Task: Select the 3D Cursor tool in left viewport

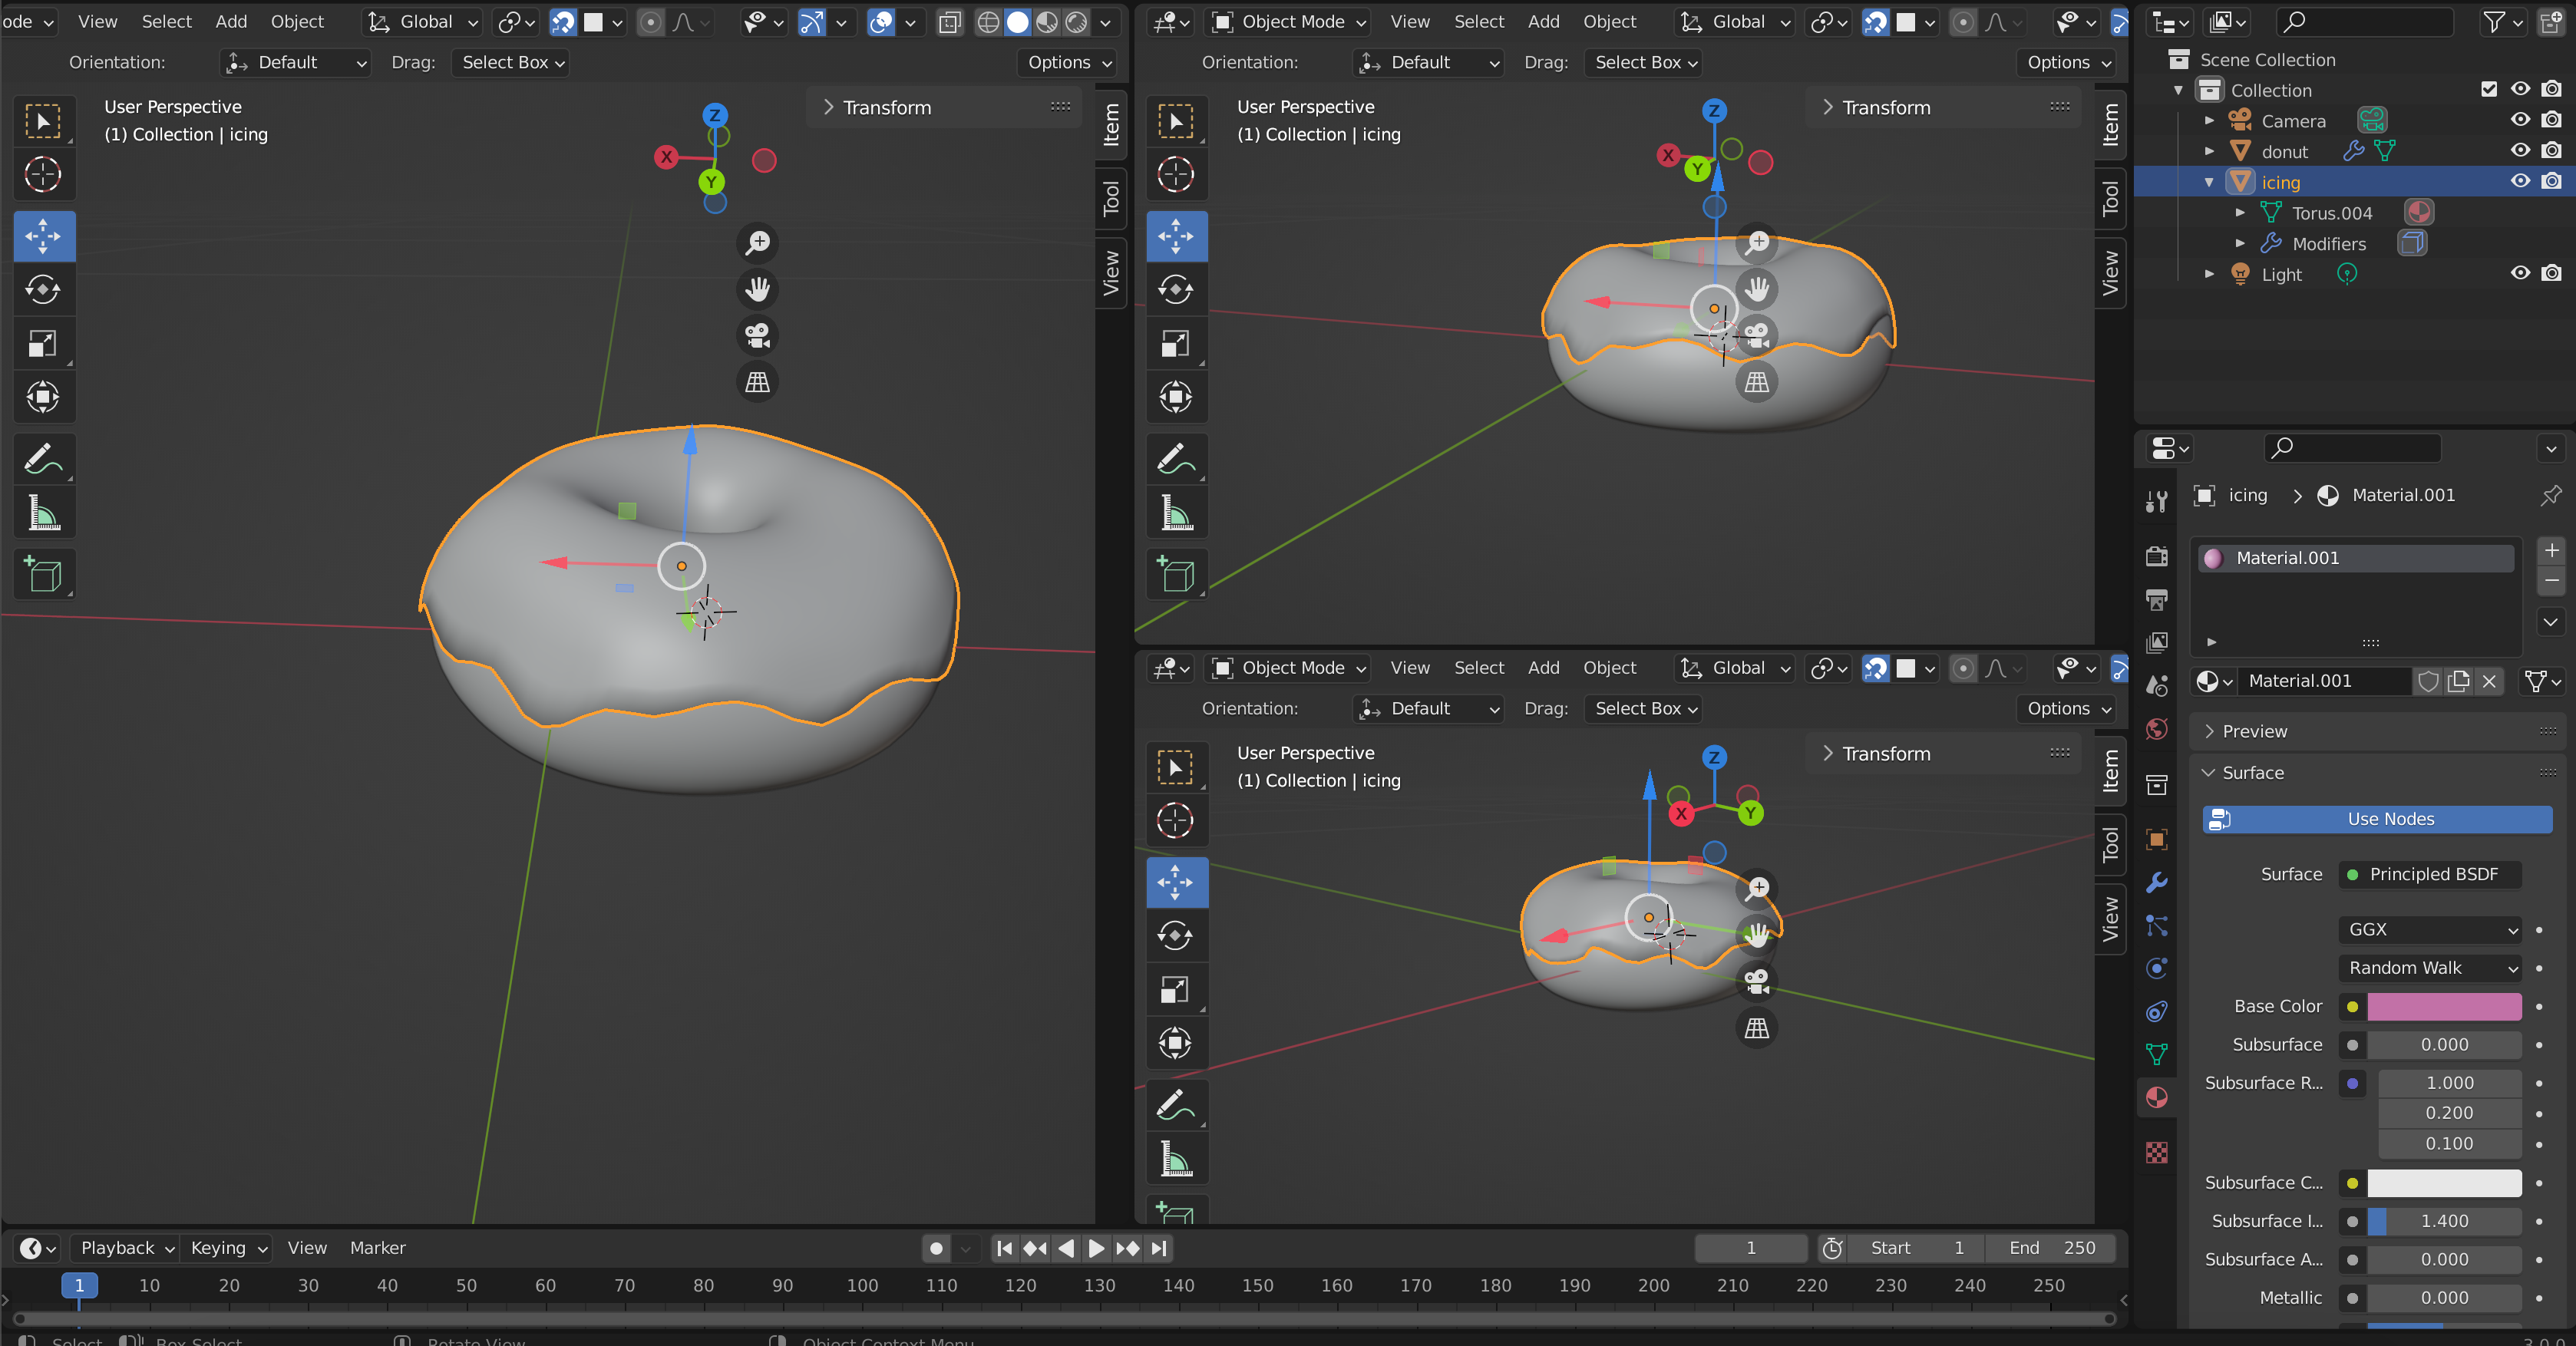Action: pyautogui.click(x=43, y=174)
